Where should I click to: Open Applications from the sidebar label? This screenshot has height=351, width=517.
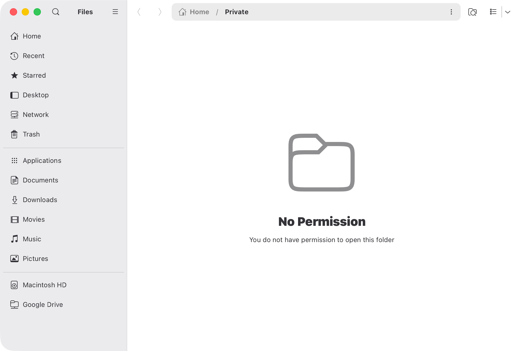pos(42,161)
